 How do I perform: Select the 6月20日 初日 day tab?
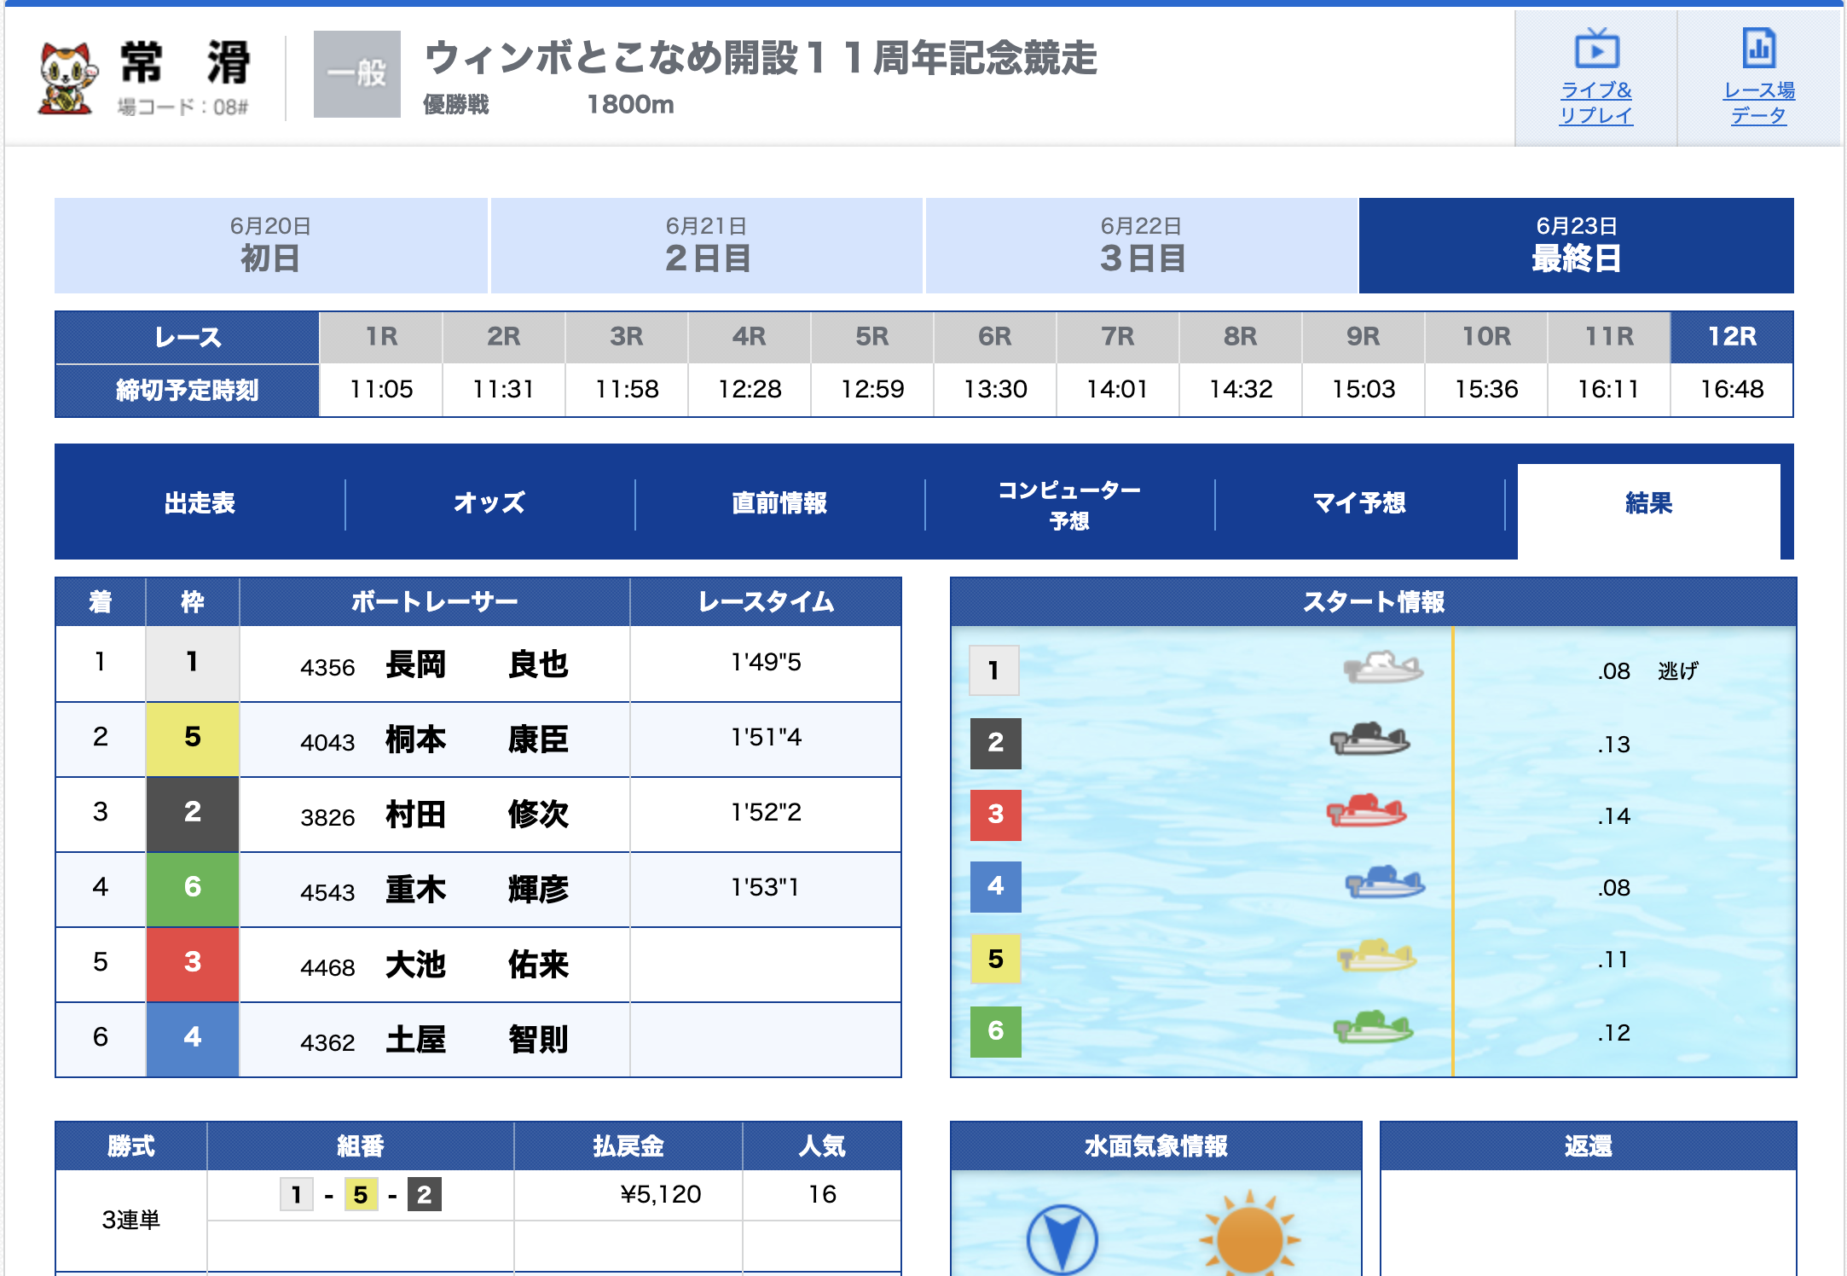click(270, 246)
